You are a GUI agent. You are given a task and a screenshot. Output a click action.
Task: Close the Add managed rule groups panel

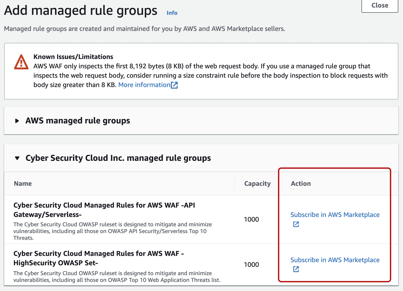(x=380, y=5)
